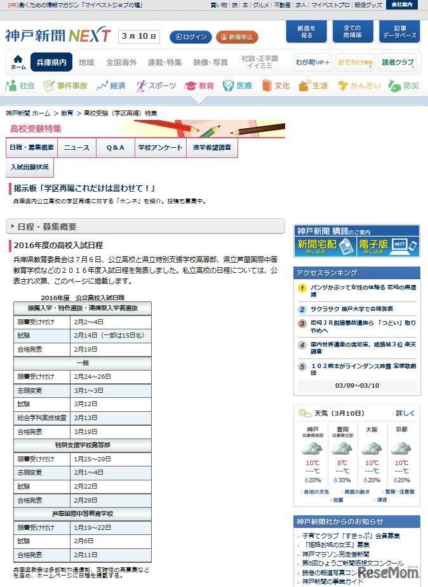The width and height of the screenshot is (428, 587).
Task: Open 新聞宅配 申し込み banner
Action: (x=325, y=246)
